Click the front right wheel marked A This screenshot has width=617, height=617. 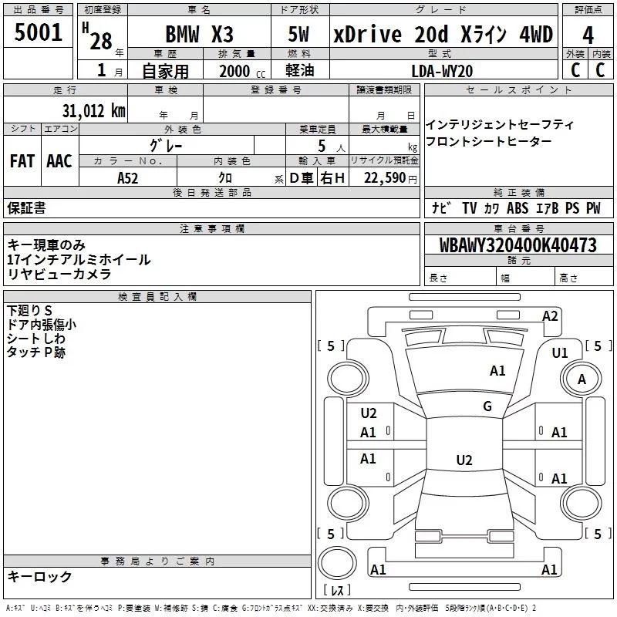[x=582, y=379]
